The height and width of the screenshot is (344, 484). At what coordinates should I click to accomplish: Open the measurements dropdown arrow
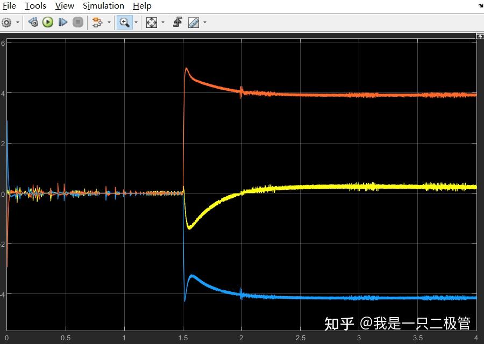point(204,23)
